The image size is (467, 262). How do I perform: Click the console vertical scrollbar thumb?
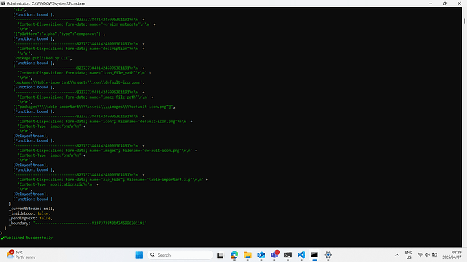pyautogui.click(x=464, y=22)
